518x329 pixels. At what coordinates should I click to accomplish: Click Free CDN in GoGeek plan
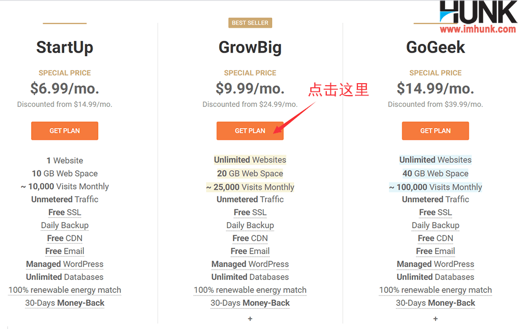click(436, 238)
